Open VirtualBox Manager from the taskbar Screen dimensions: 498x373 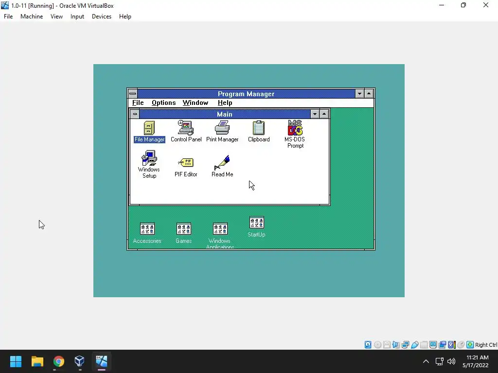(x=79, y=361)
